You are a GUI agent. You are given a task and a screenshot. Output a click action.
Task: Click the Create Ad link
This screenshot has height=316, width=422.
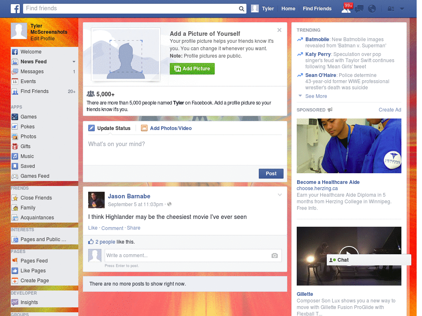[390, 109]
